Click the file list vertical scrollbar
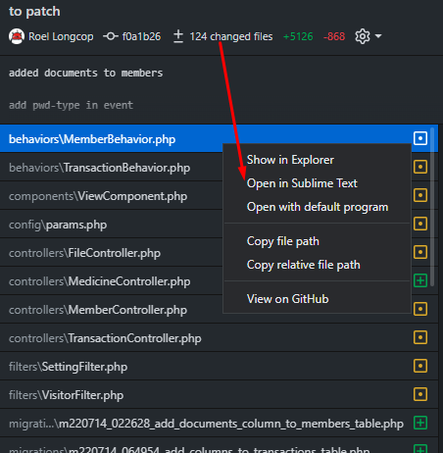 point(432,207)
